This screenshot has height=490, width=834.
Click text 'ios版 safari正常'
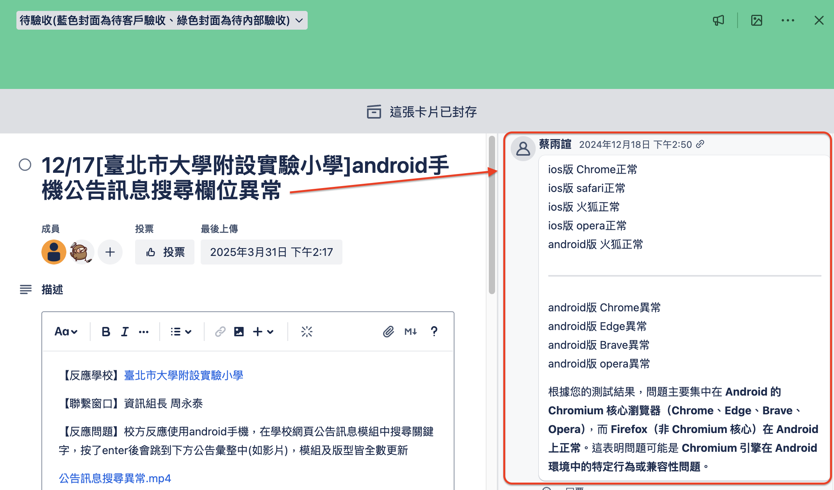(x=586, y=188)
